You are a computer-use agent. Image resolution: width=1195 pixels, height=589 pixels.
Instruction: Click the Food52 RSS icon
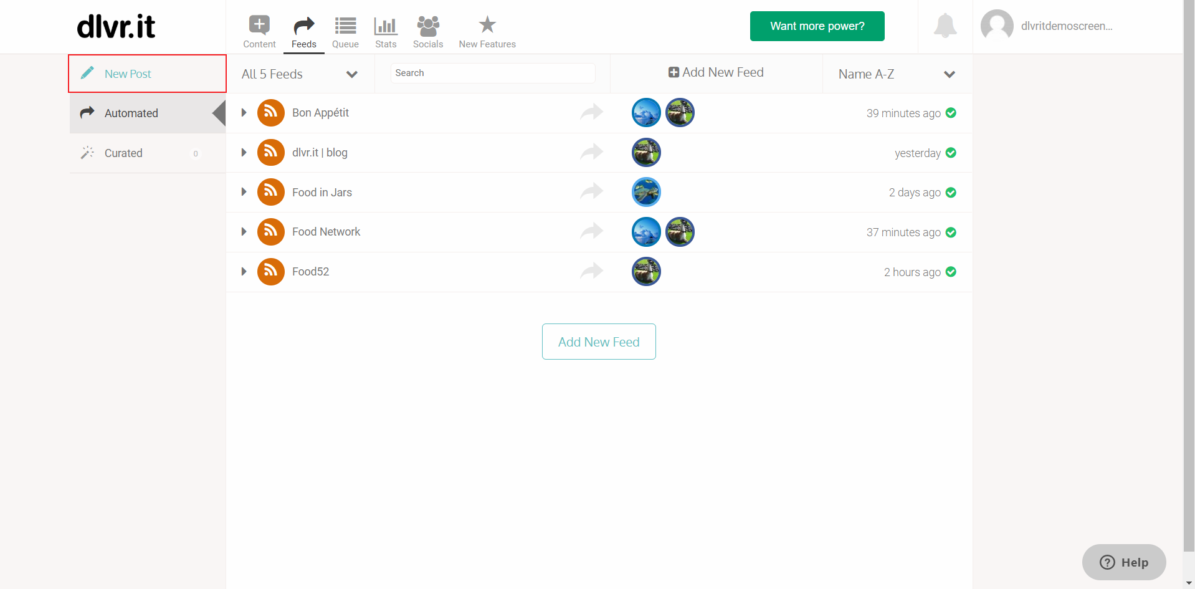tap(271, 272)
